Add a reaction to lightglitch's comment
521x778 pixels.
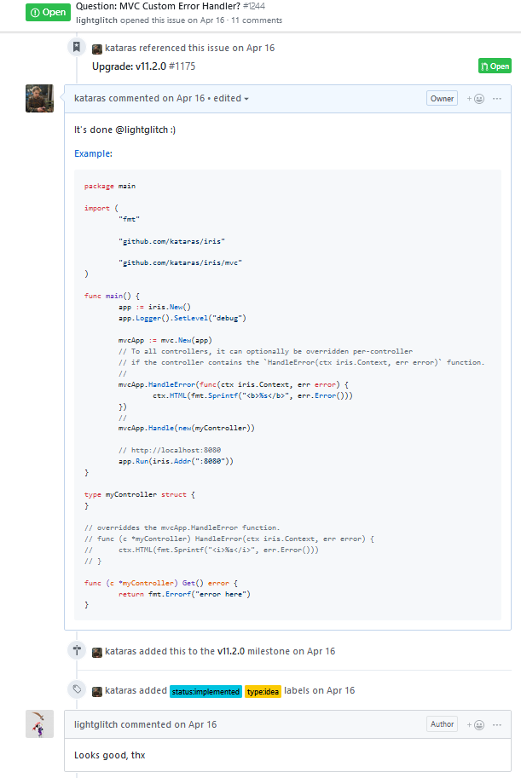coord(475,724)
